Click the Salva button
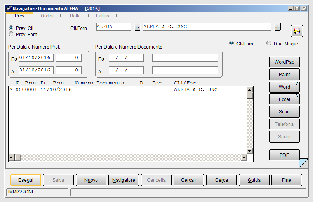Viewport: 313px width, 202px height. (58, 180)
